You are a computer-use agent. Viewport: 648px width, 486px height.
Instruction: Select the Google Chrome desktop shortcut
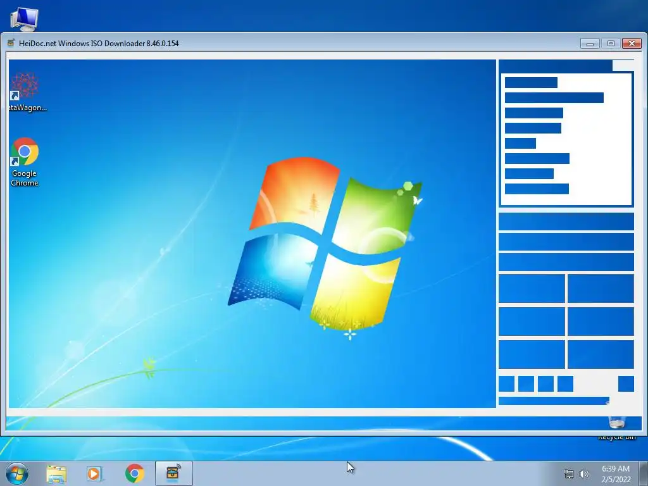click(x=25, y=162)
